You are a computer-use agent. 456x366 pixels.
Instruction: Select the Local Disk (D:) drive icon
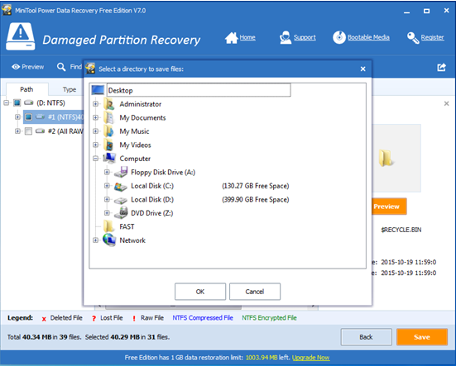pos(121,200)
